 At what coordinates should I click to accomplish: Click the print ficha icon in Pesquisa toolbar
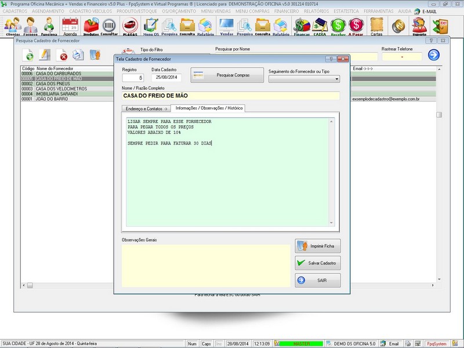pos(95,55)
